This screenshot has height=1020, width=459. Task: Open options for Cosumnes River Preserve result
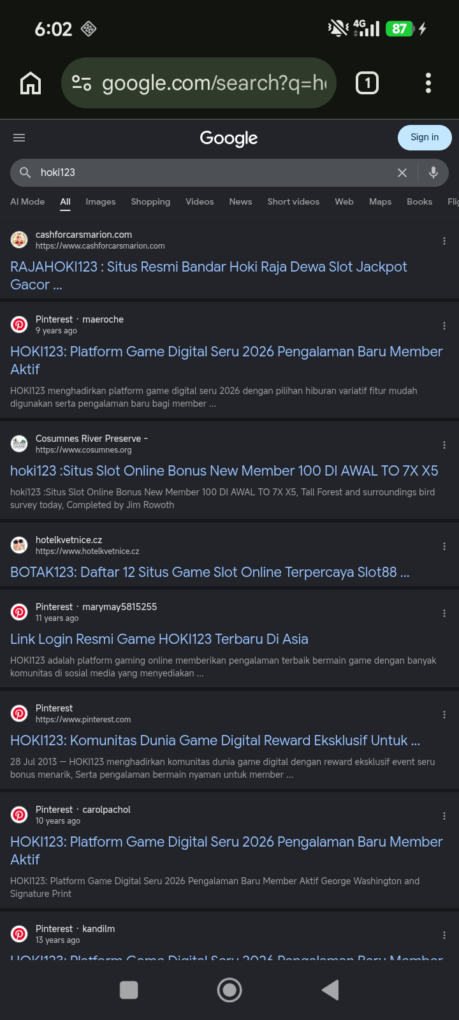click(x=444, y=445)
